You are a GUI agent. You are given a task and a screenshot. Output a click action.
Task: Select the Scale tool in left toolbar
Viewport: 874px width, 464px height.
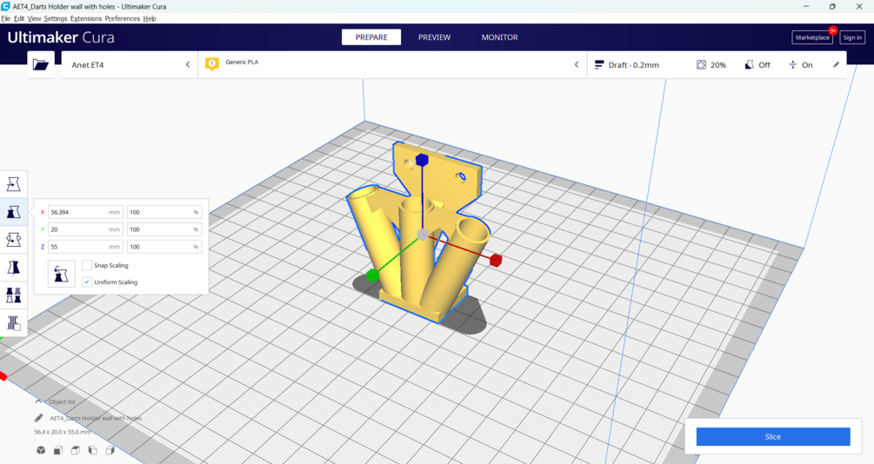13,212
